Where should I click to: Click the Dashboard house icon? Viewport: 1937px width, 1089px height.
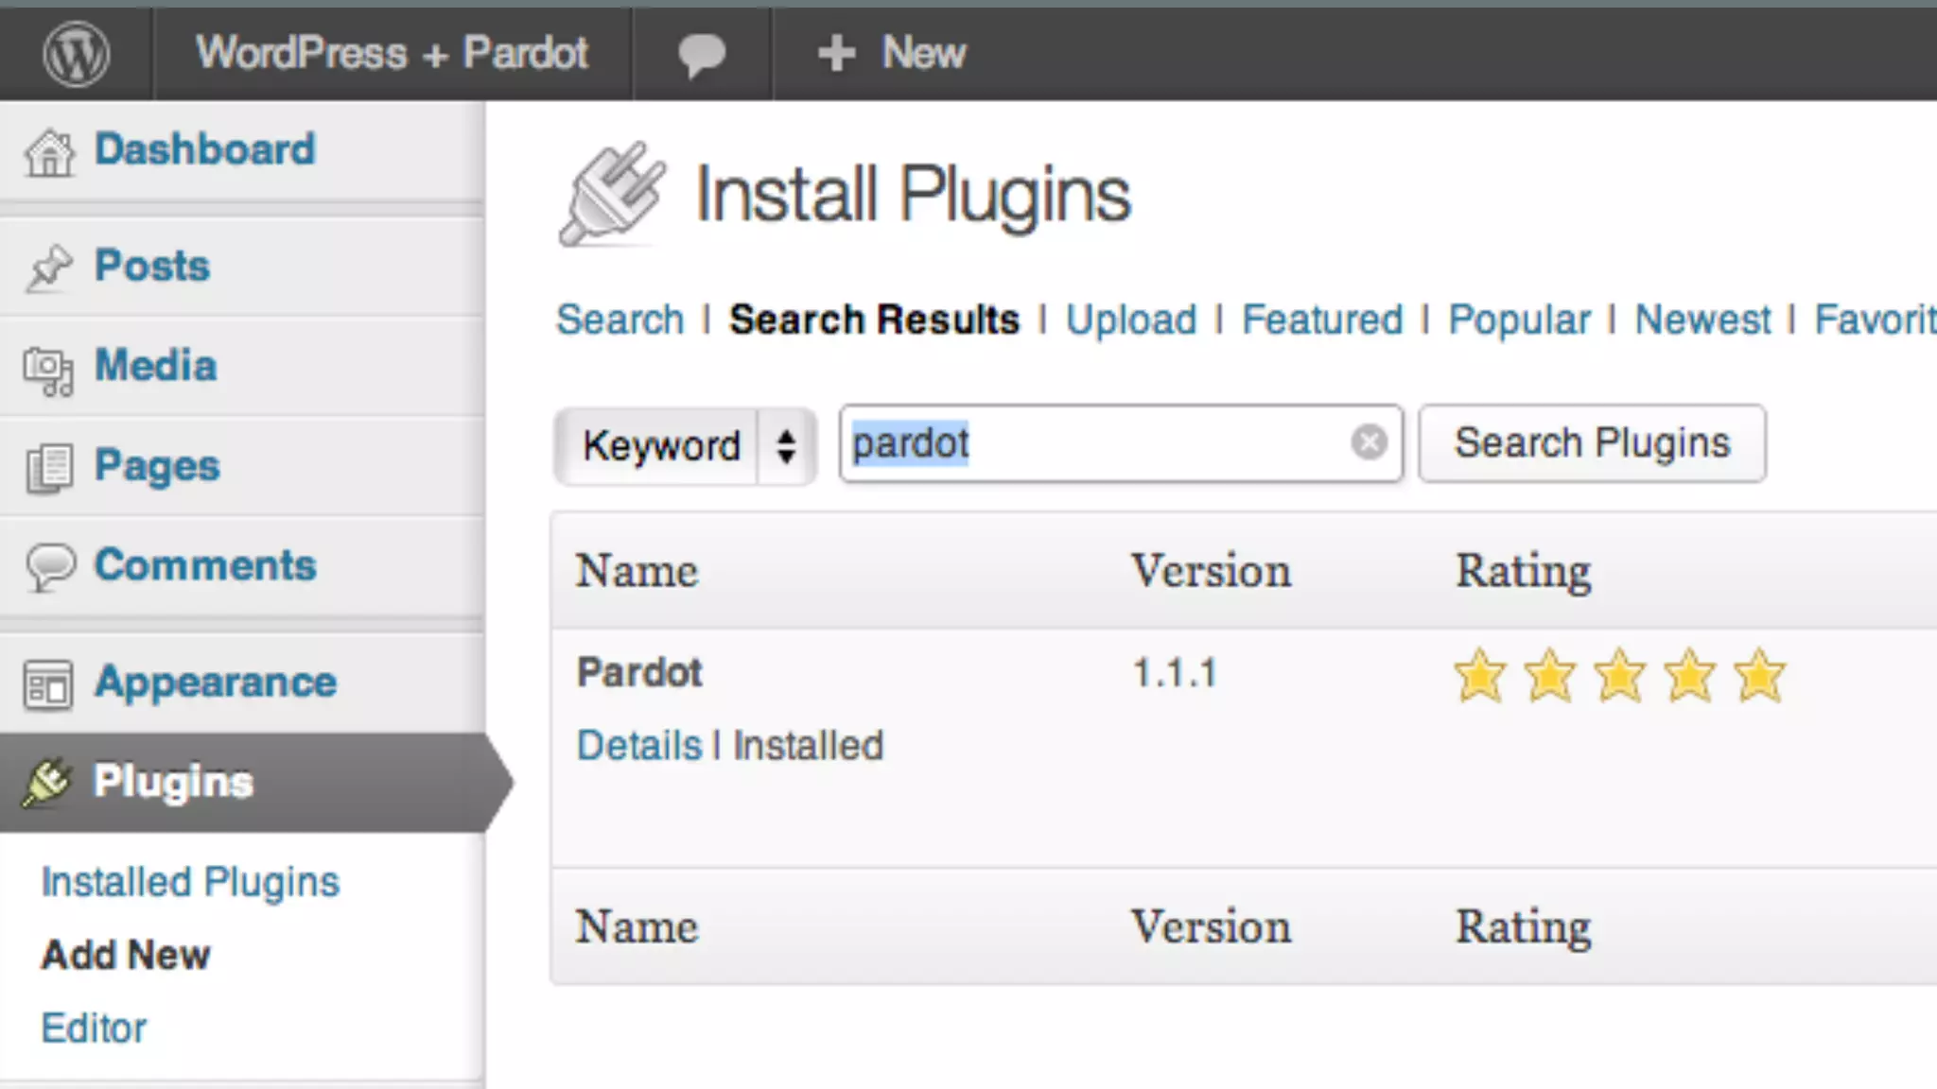(49, 152)
